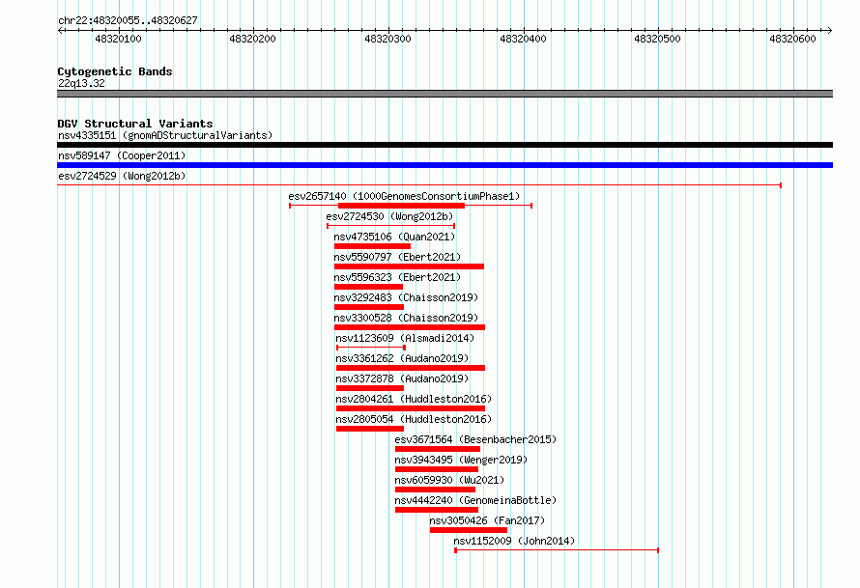The width and height of the screenshot is (860, 588).
Task: Click the nsv2805054 red bar
Action: (370, 429)
